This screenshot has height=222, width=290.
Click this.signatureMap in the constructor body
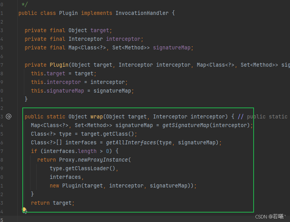pyautogui.click(x=57, y=91)
